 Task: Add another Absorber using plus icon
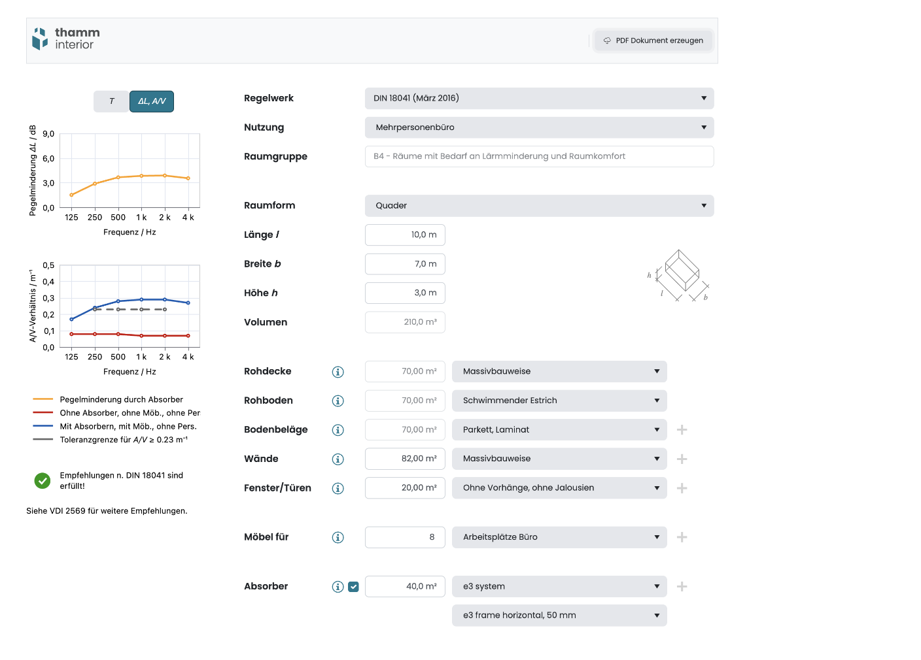click(x=682, y=587)
